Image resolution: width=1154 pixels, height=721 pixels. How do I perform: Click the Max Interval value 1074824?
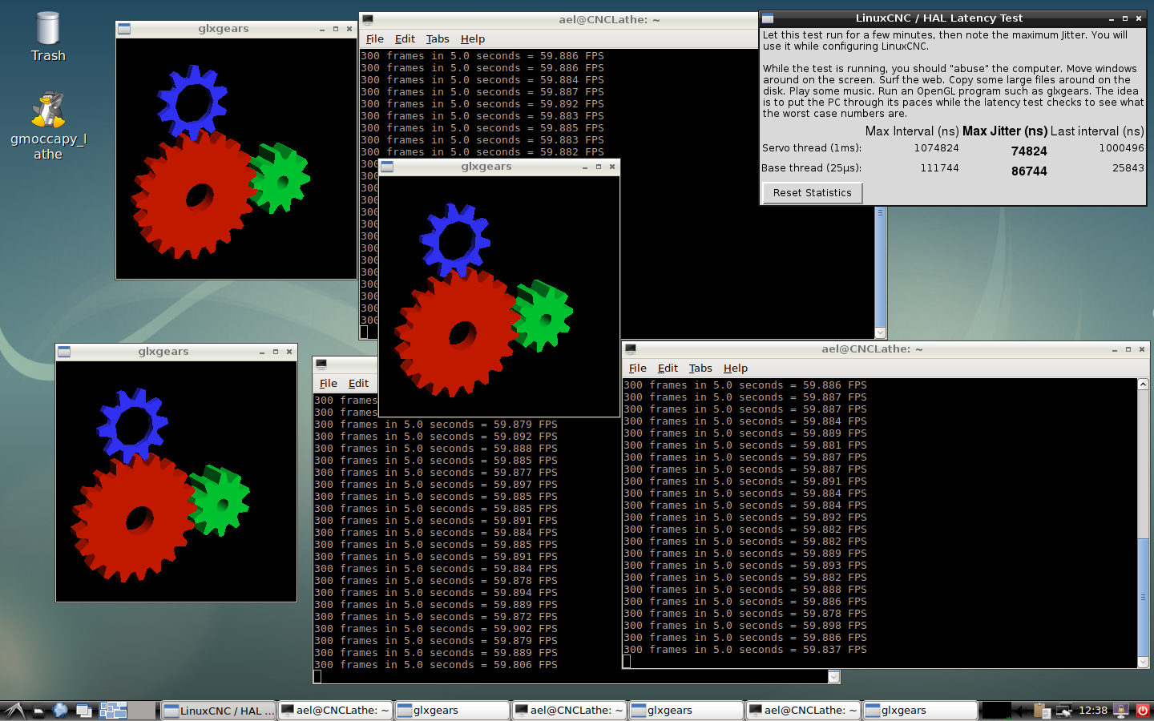936,148
